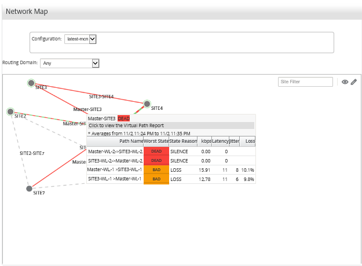Screen dimensions: 362x266
Task: Sort by State Reason column header
Action: click(183, 141)
